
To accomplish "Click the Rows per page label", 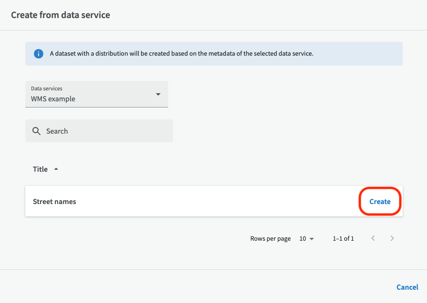I will click(270, 239).
